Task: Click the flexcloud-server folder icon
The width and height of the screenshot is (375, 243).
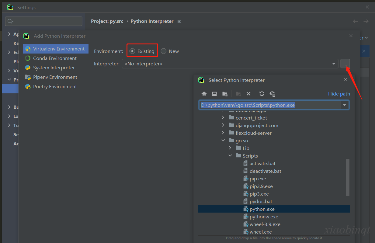Action: [x=231, y=133]
